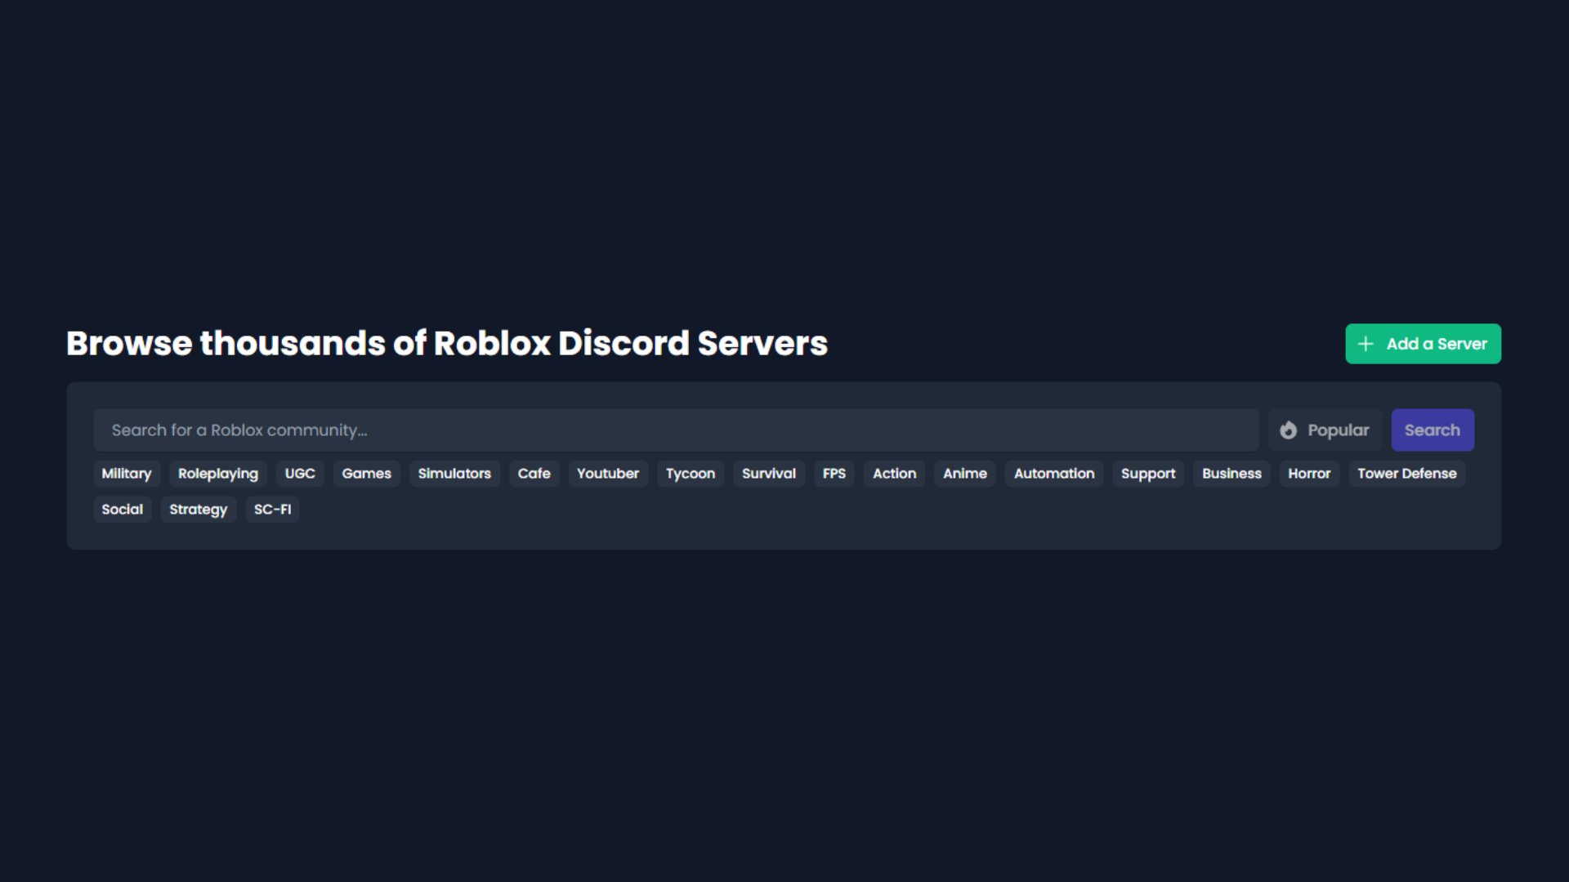Select the Roleplaying filter tag
The height and width of the screenshot is (882, 1569).
point(217,474)
